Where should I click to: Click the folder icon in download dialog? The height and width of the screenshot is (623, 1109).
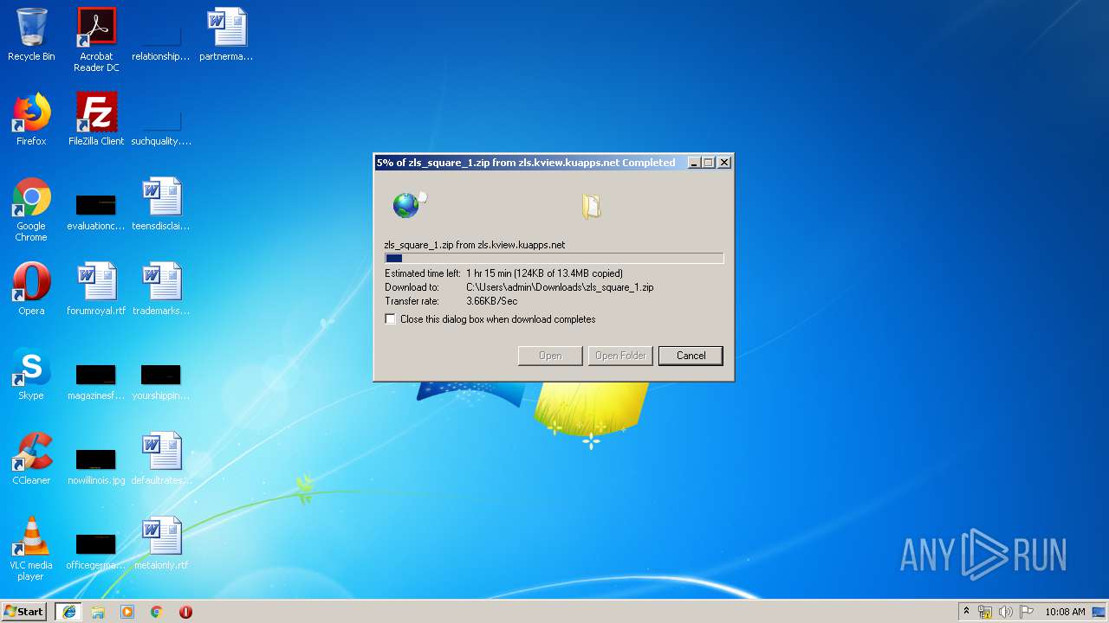pos(592,206)
